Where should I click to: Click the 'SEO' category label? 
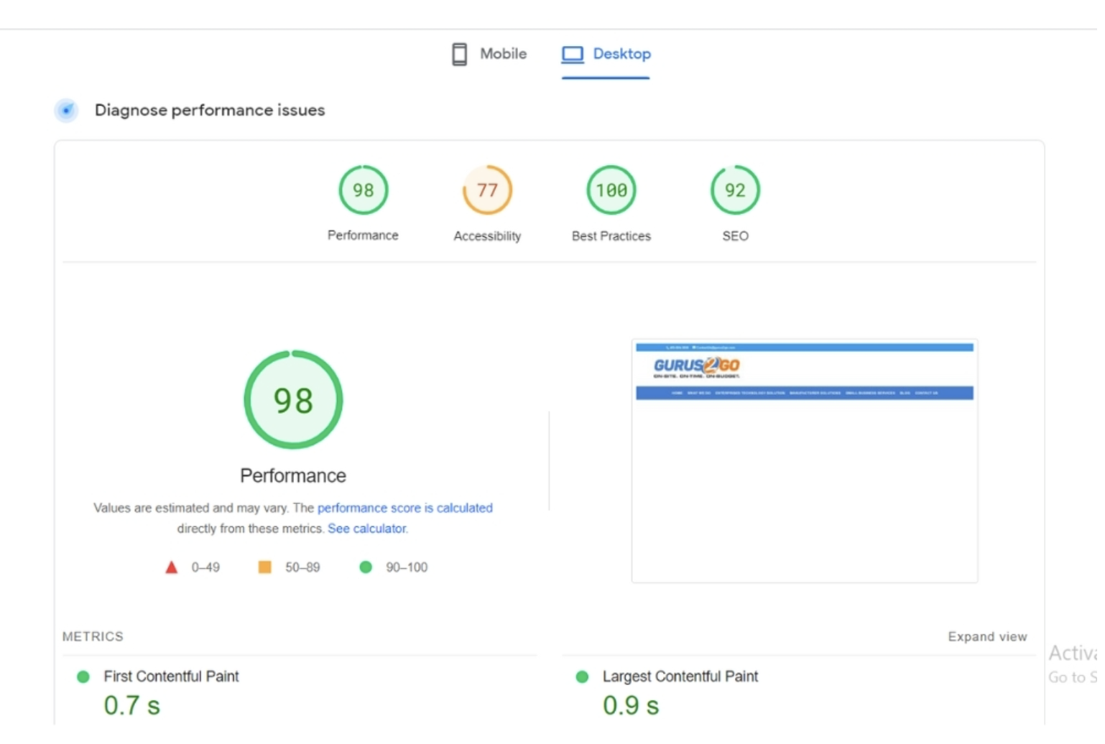tap(735, 236)
